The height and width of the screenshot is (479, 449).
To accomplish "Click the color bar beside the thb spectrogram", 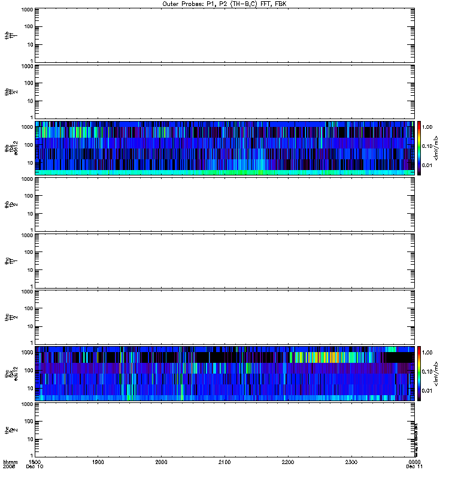I will click(419, 148).
